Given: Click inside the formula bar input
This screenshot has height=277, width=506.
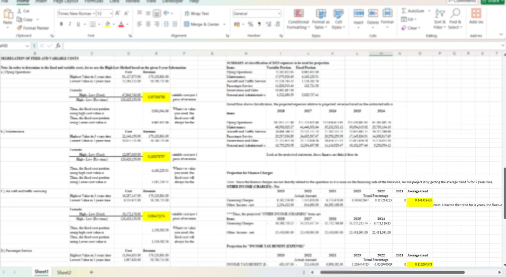Looking at the screenshot, I should (283, 45).
